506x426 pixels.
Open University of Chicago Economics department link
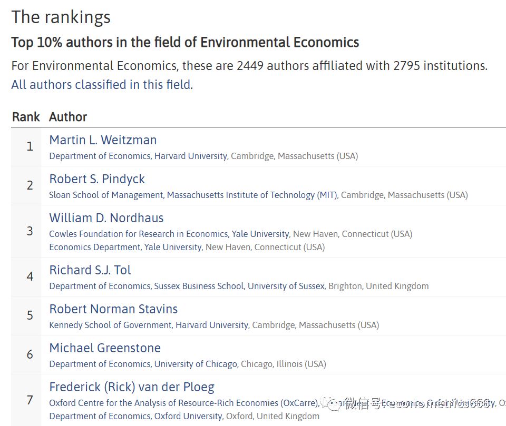[143, 364]
